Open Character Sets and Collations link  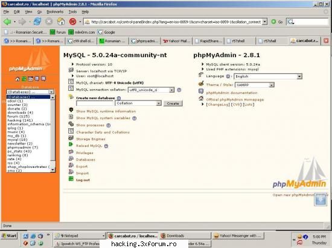point(103,132)
